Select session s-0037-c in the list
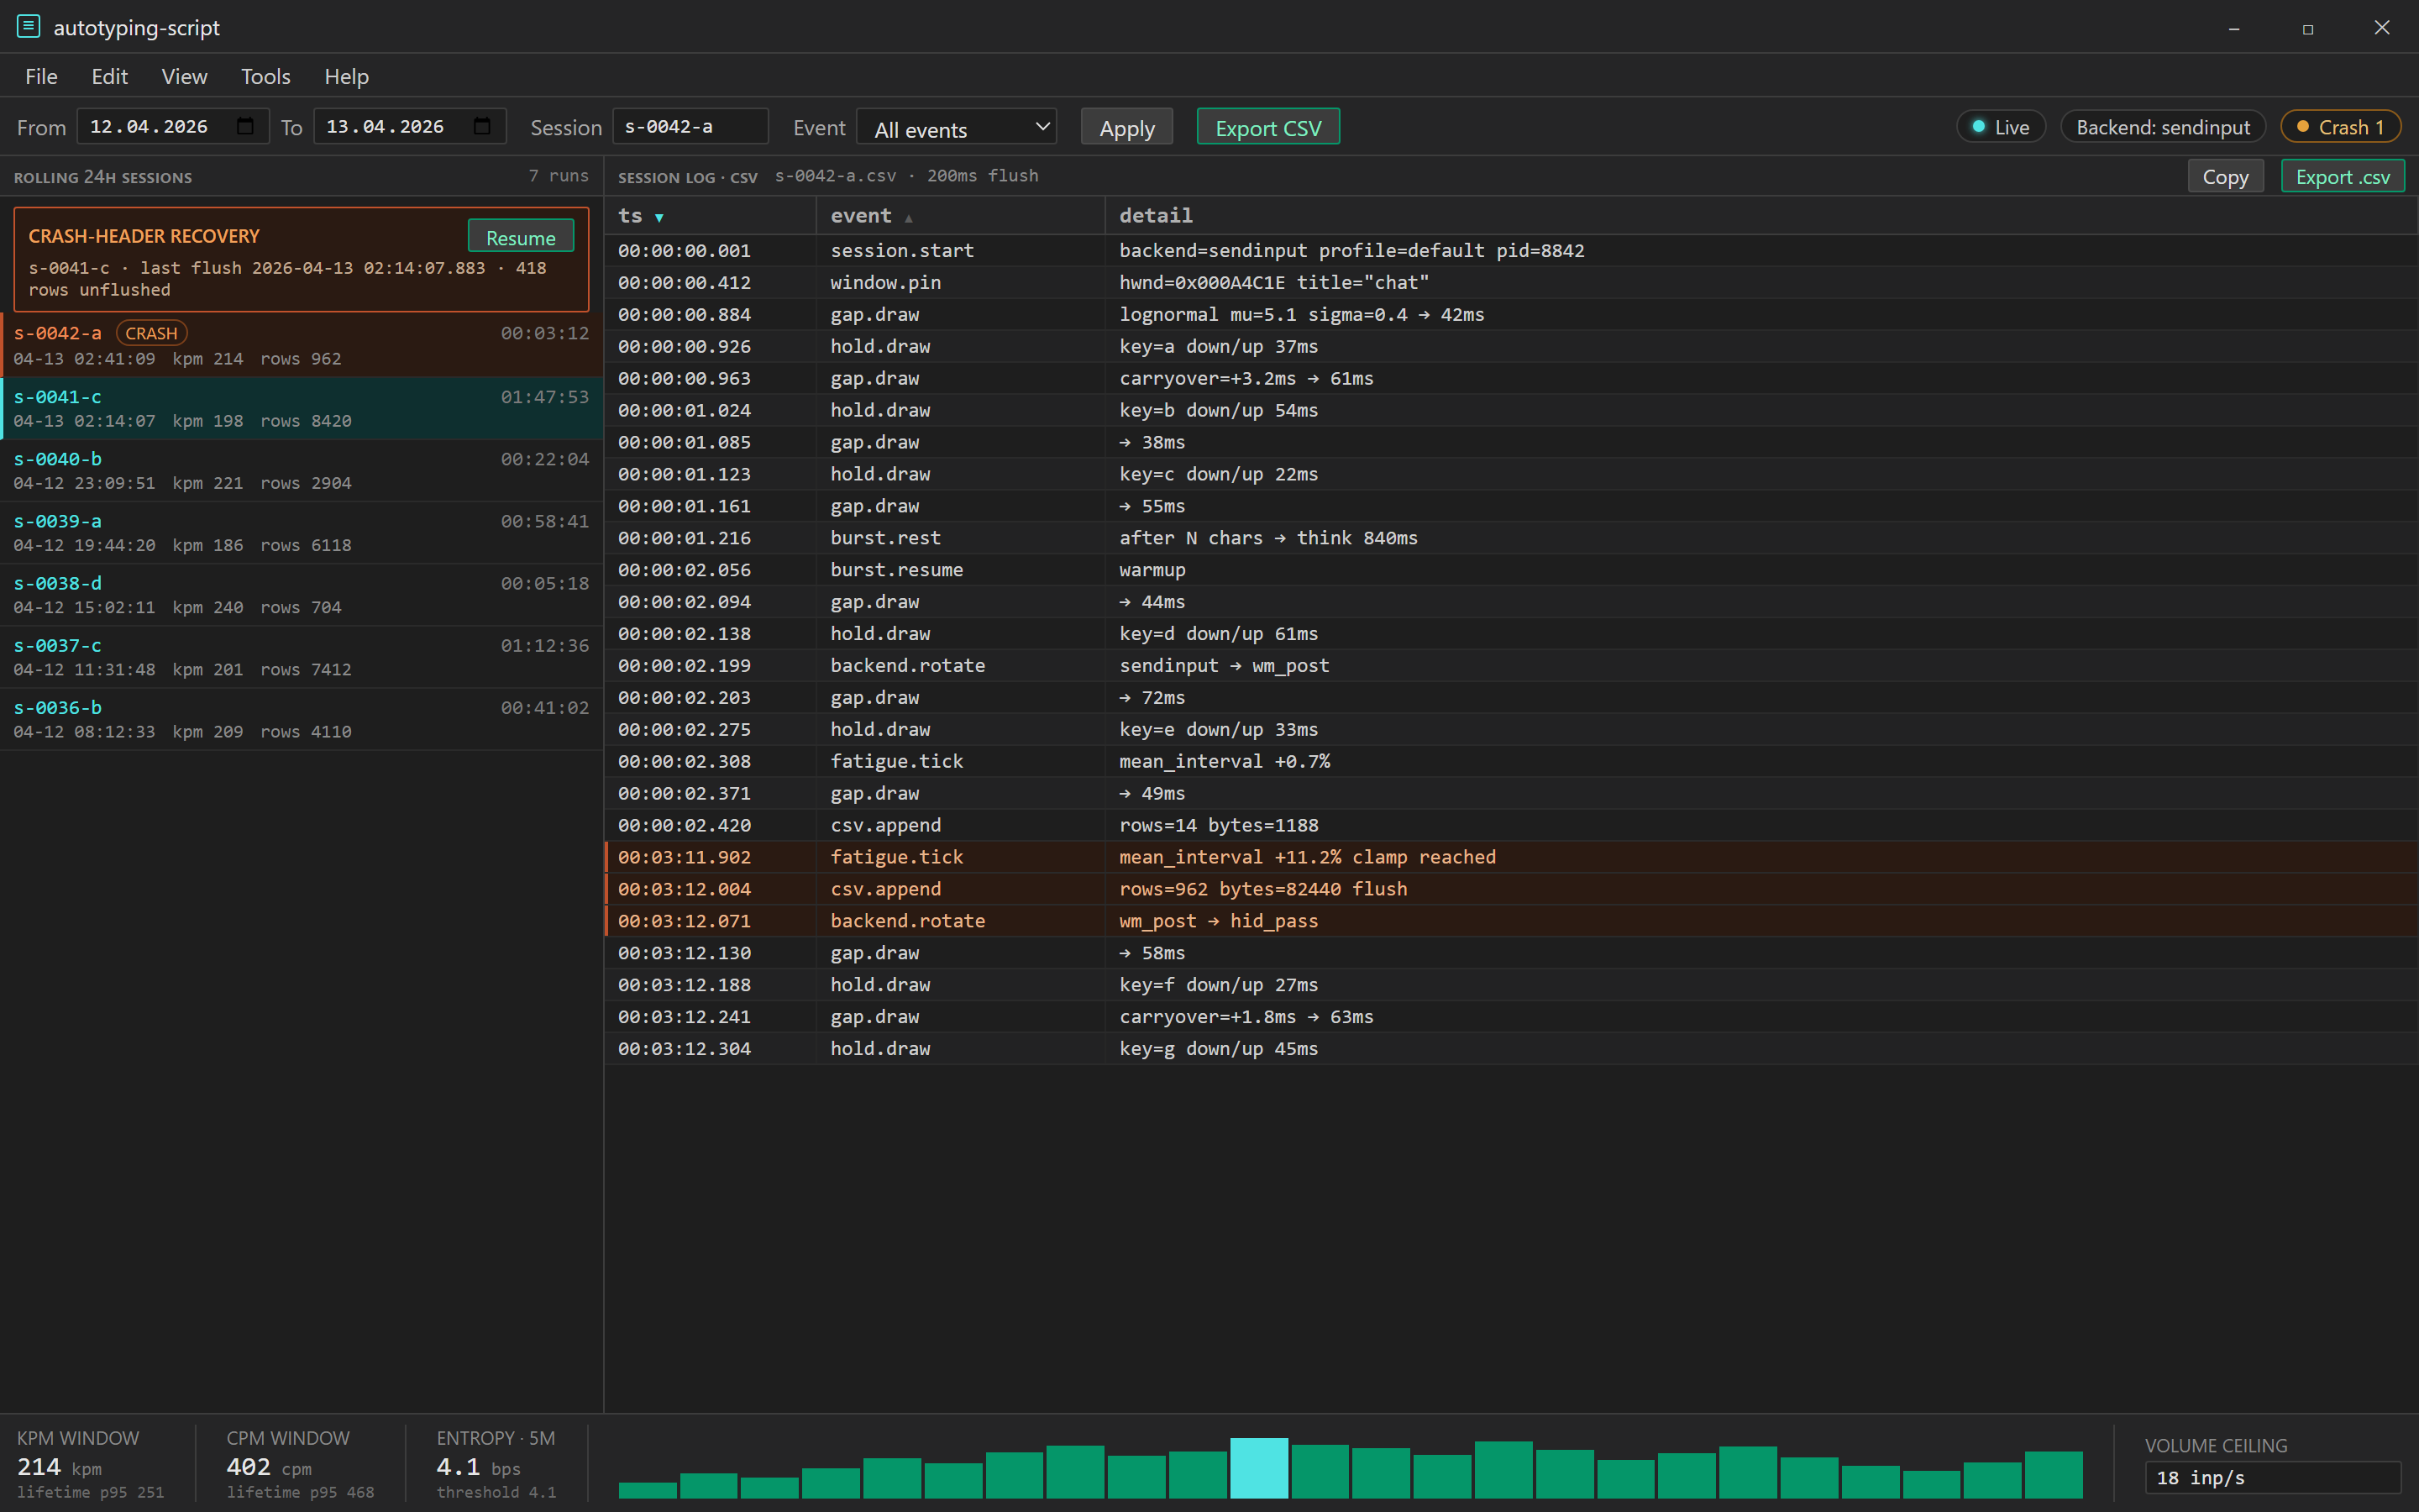The width and height of the screenshot is (2419, 1512). click(x=301, y=656)
